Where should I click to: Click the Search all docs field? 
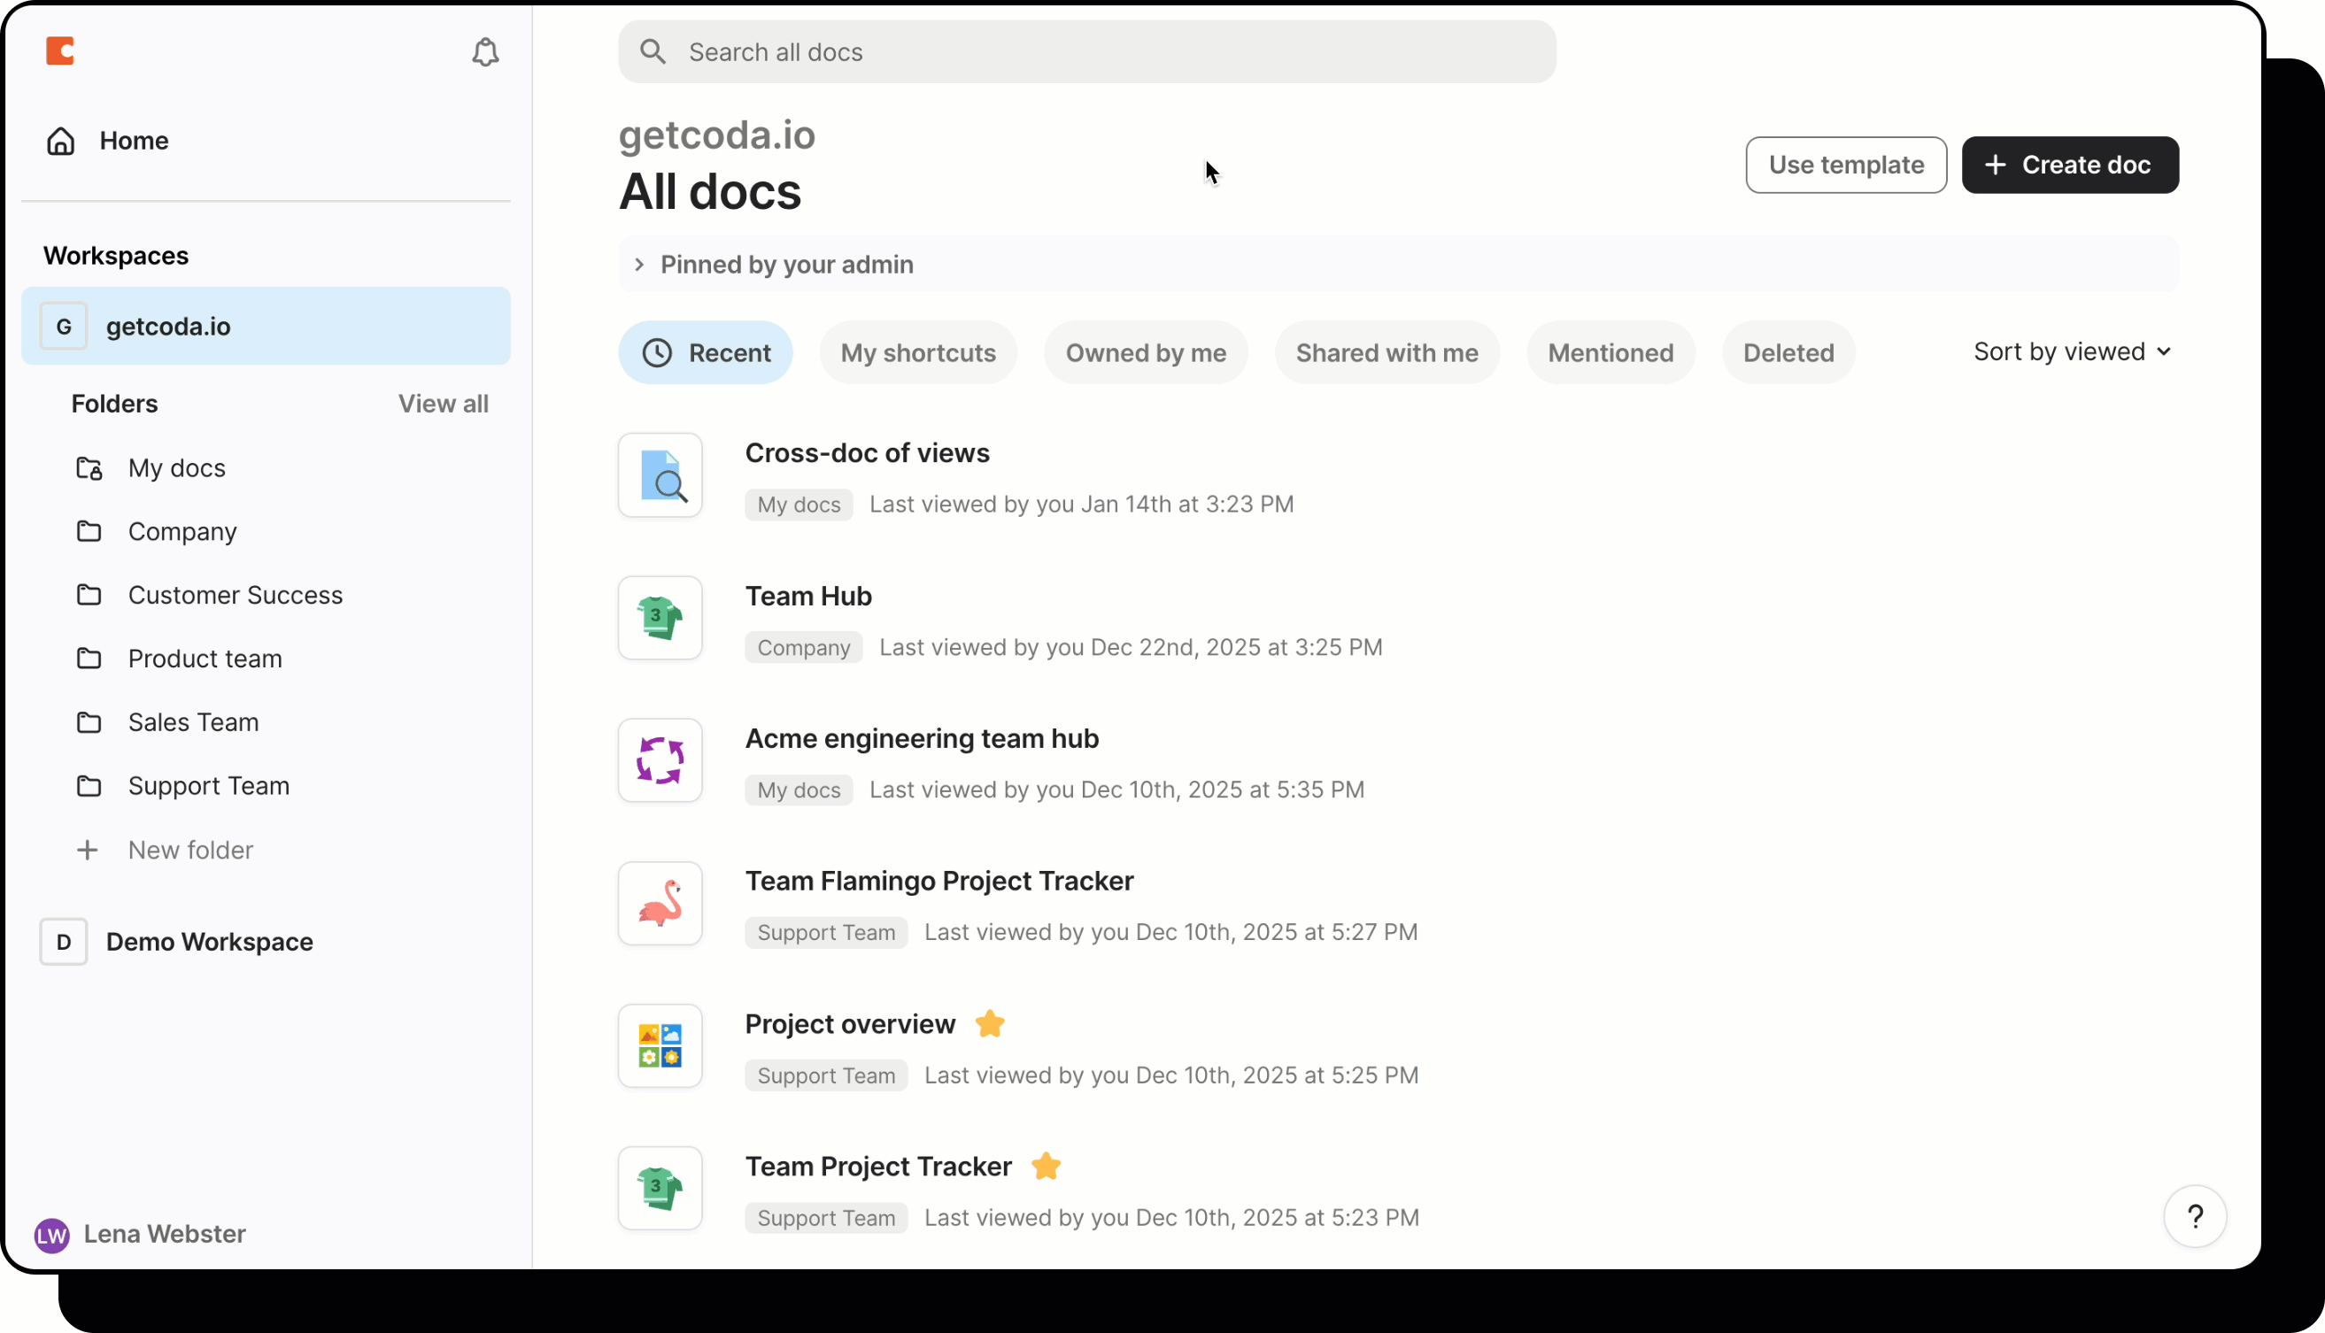(x=1008, y=52)
